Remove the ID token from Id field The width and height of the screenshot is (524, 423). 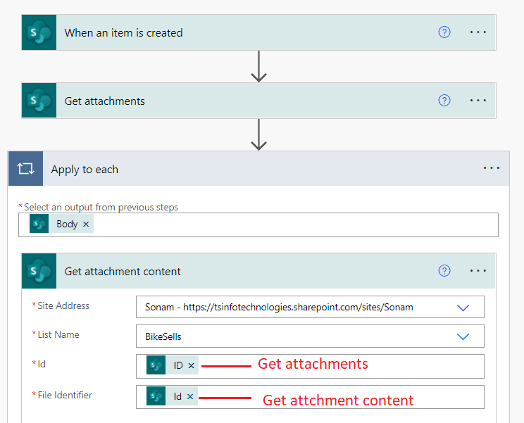point(191,366)
